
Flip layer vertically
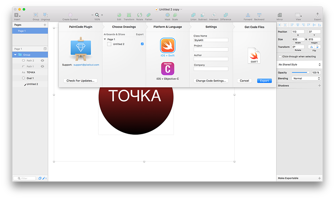coord(317,47)
